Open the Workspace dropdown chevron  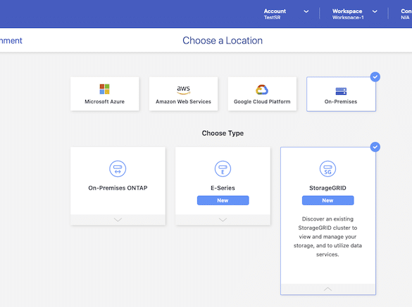375,11
